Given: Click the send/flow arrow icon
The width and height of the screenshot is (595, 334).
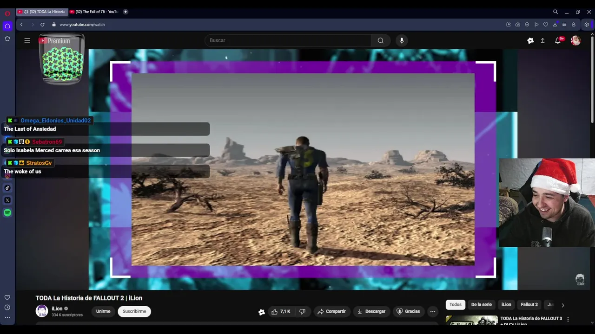Looking at the screenshot, I should click(x=536, y=25).
